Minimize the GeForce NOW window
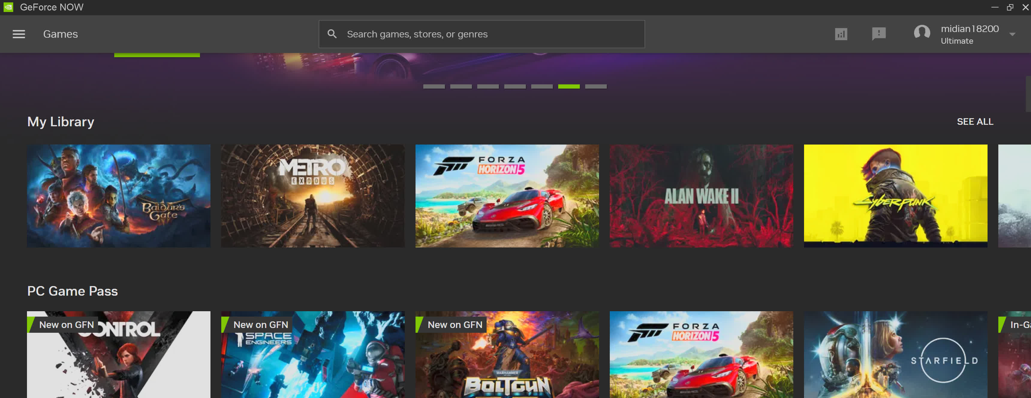The image size is (1031, 398). (x=995, y=7)
